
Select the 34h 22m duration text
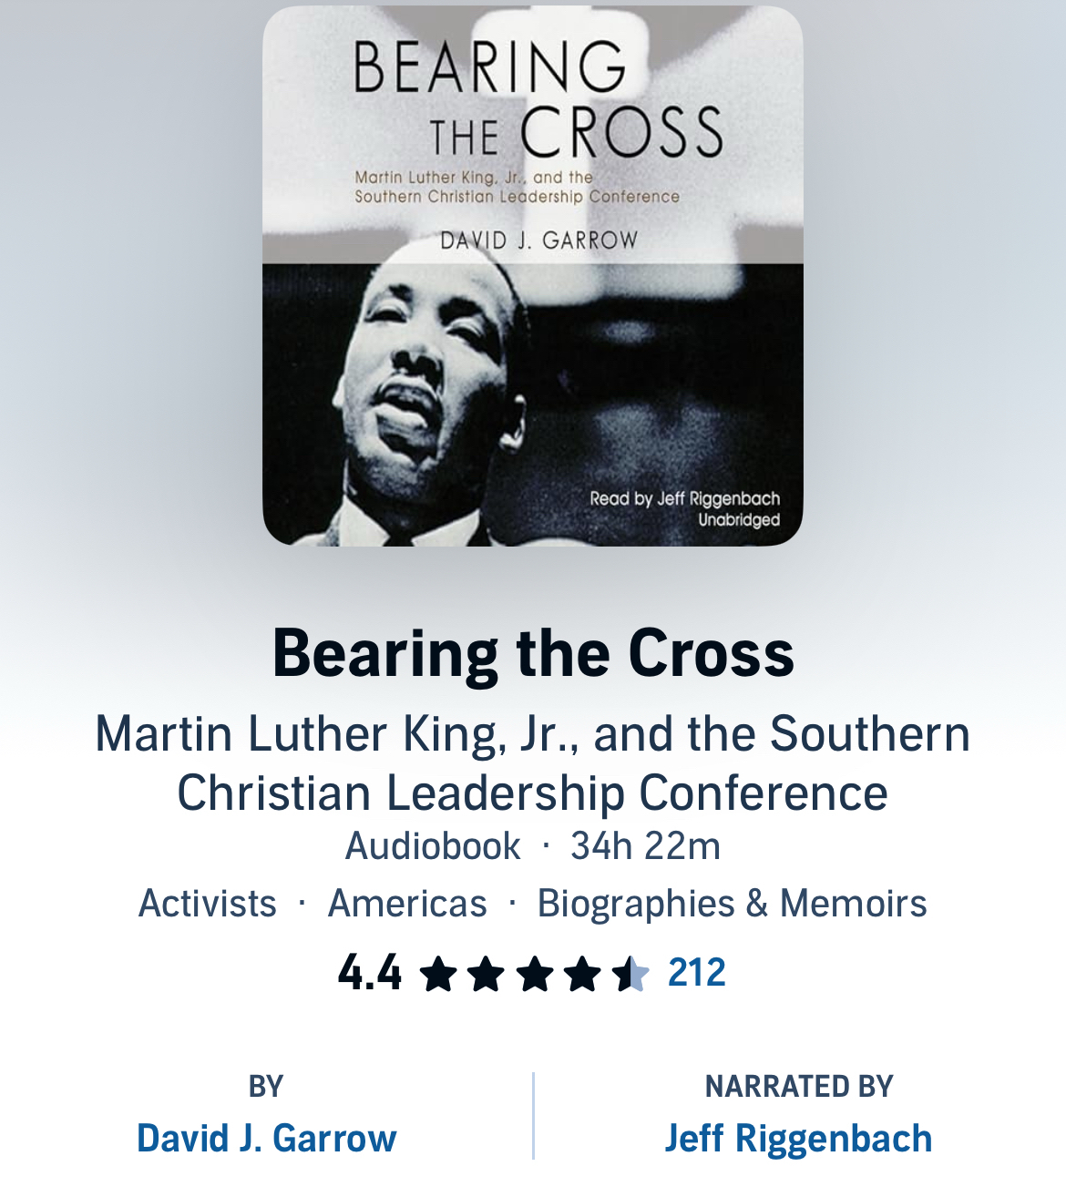pos(645,846)
